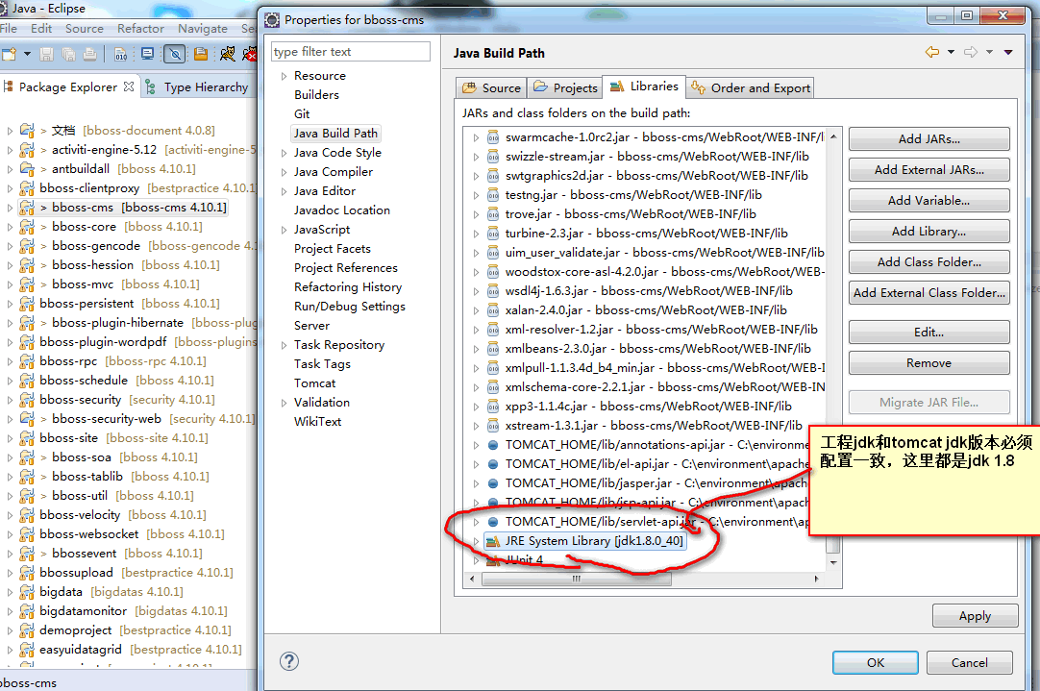Click the testng.jar jar icon
The height and width of the screenshot is (691, 1040).
pyautogui.click(x=493, y=195)
